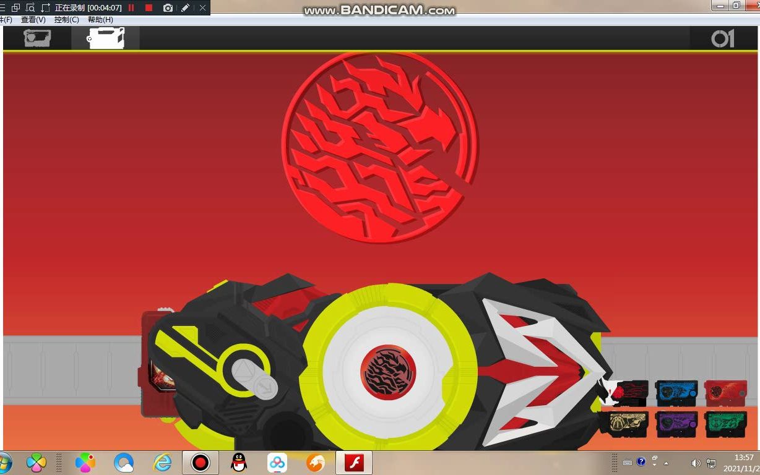Open the 查看(V) menu
The height and width of the screenshot is (475, 760).
[33, 20]
